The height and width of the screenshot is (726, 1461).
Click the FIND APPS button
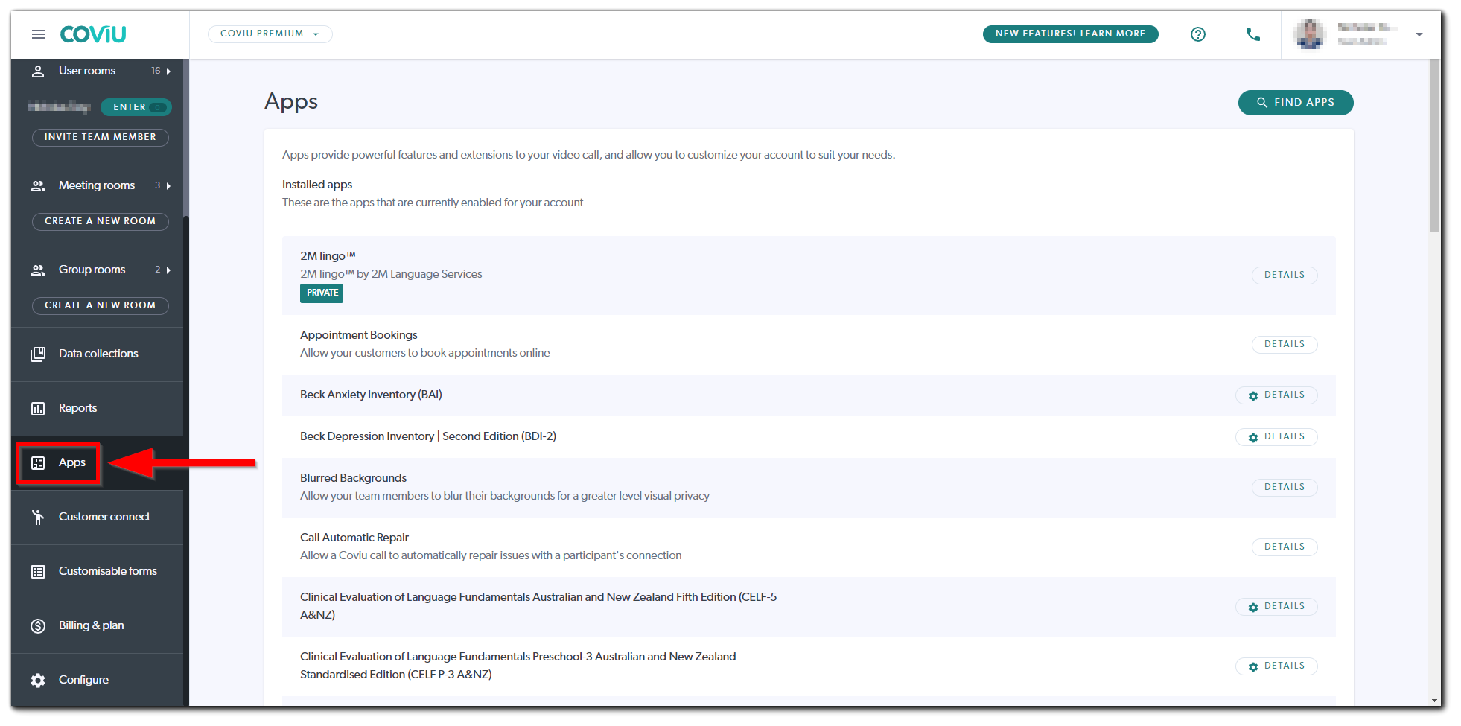1295,102
